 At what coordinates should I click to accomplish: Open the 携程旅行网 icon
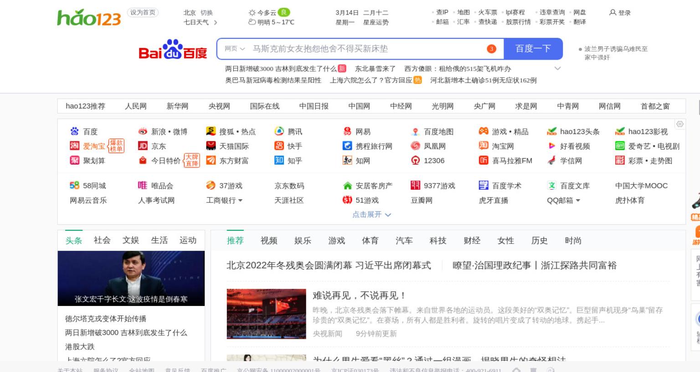(347, 146)
